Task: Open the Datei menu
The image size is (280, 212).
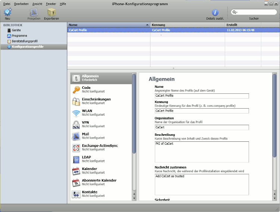Action: (7, 4)
